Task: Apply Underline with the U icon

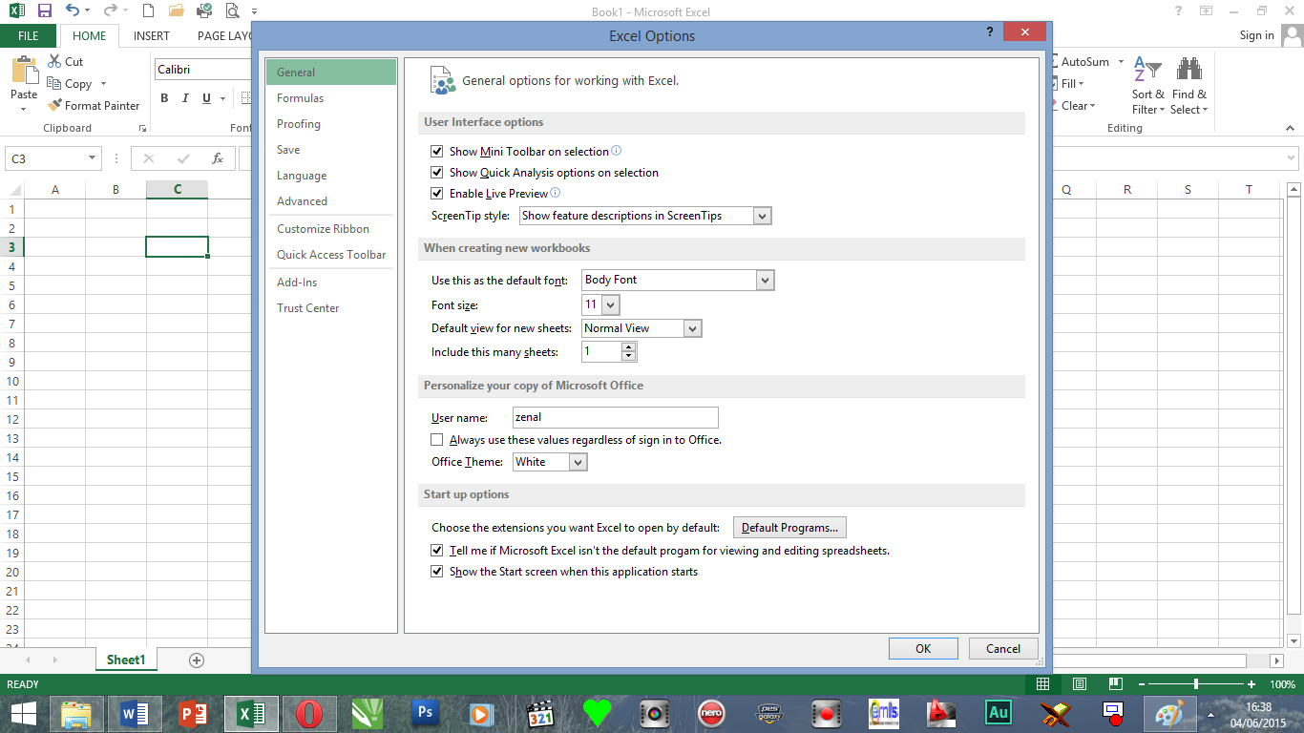Action: (207, 98)
